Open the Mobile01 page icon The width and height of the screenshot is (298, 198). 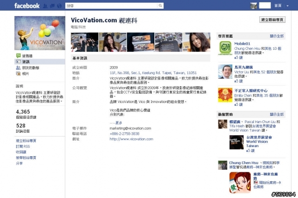pos(225,48)
